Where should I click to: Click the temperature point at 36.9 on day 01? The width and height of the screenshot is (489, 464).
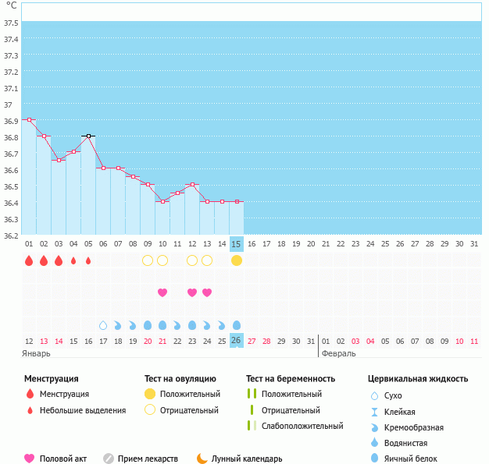[29, 120]
